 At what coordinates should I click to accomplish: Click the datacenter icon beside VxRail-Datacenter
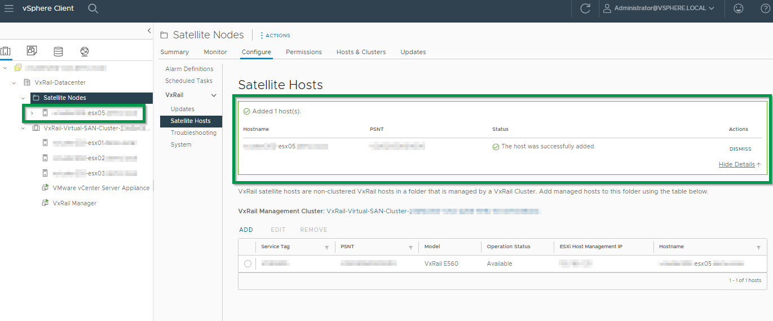27,82
